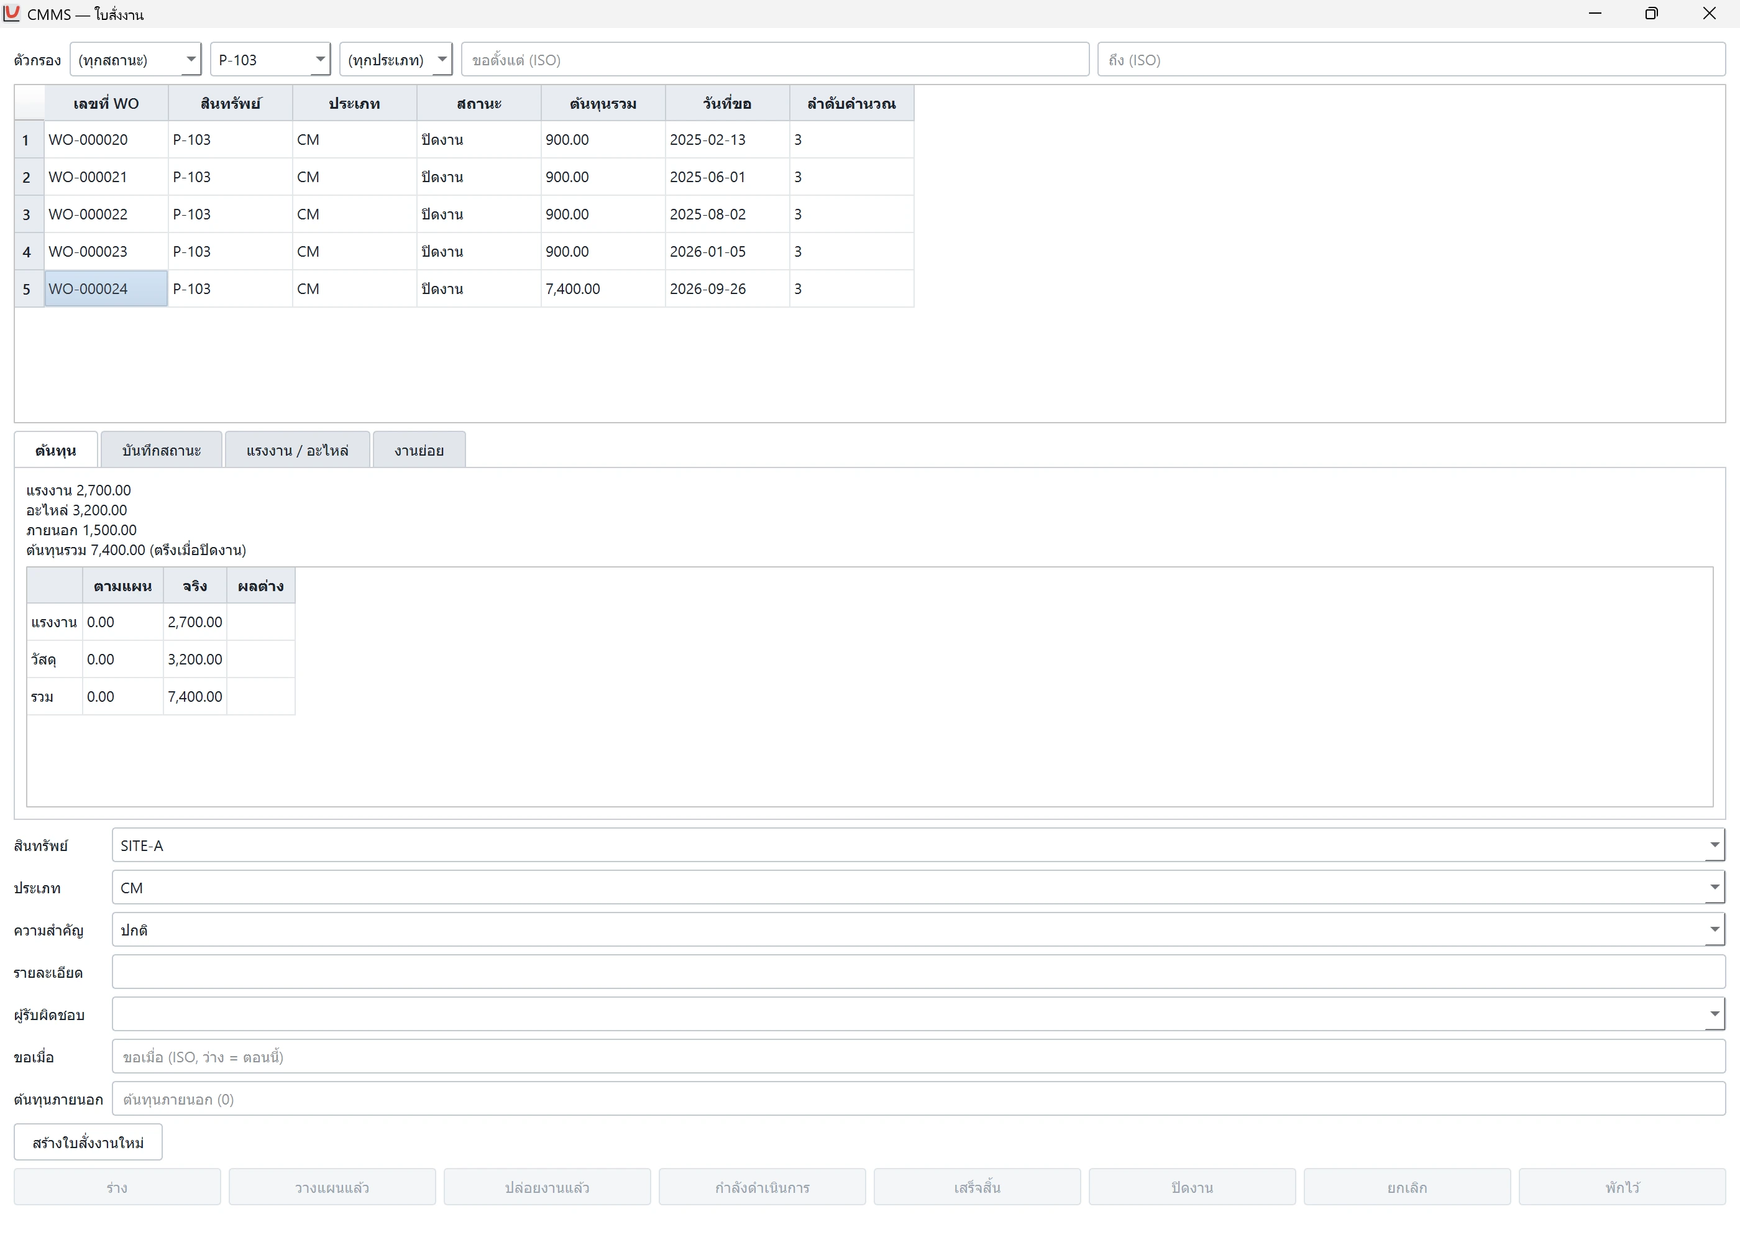Click the จริง column header in cost table
Viewport: 1740px width, 1237px height.
195,586
